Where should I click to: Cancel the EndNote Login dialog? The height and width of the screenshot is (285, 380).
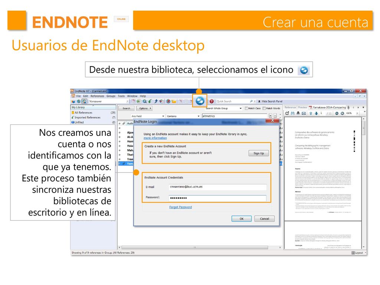264,219
